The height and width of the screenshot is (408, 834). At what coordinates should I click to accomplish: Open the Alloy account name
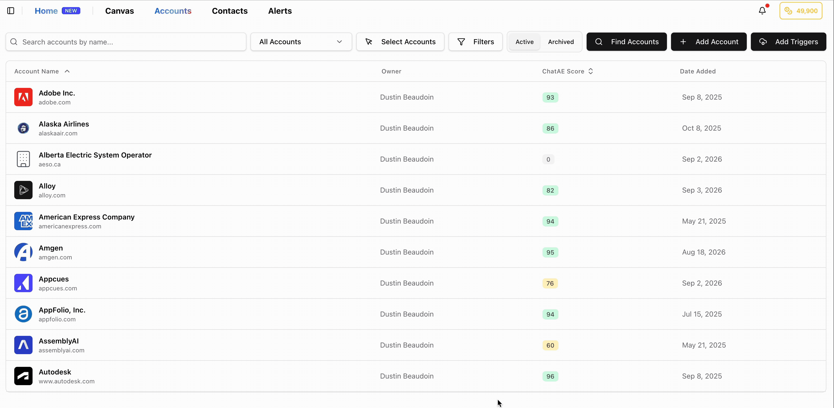coord(47,186)
